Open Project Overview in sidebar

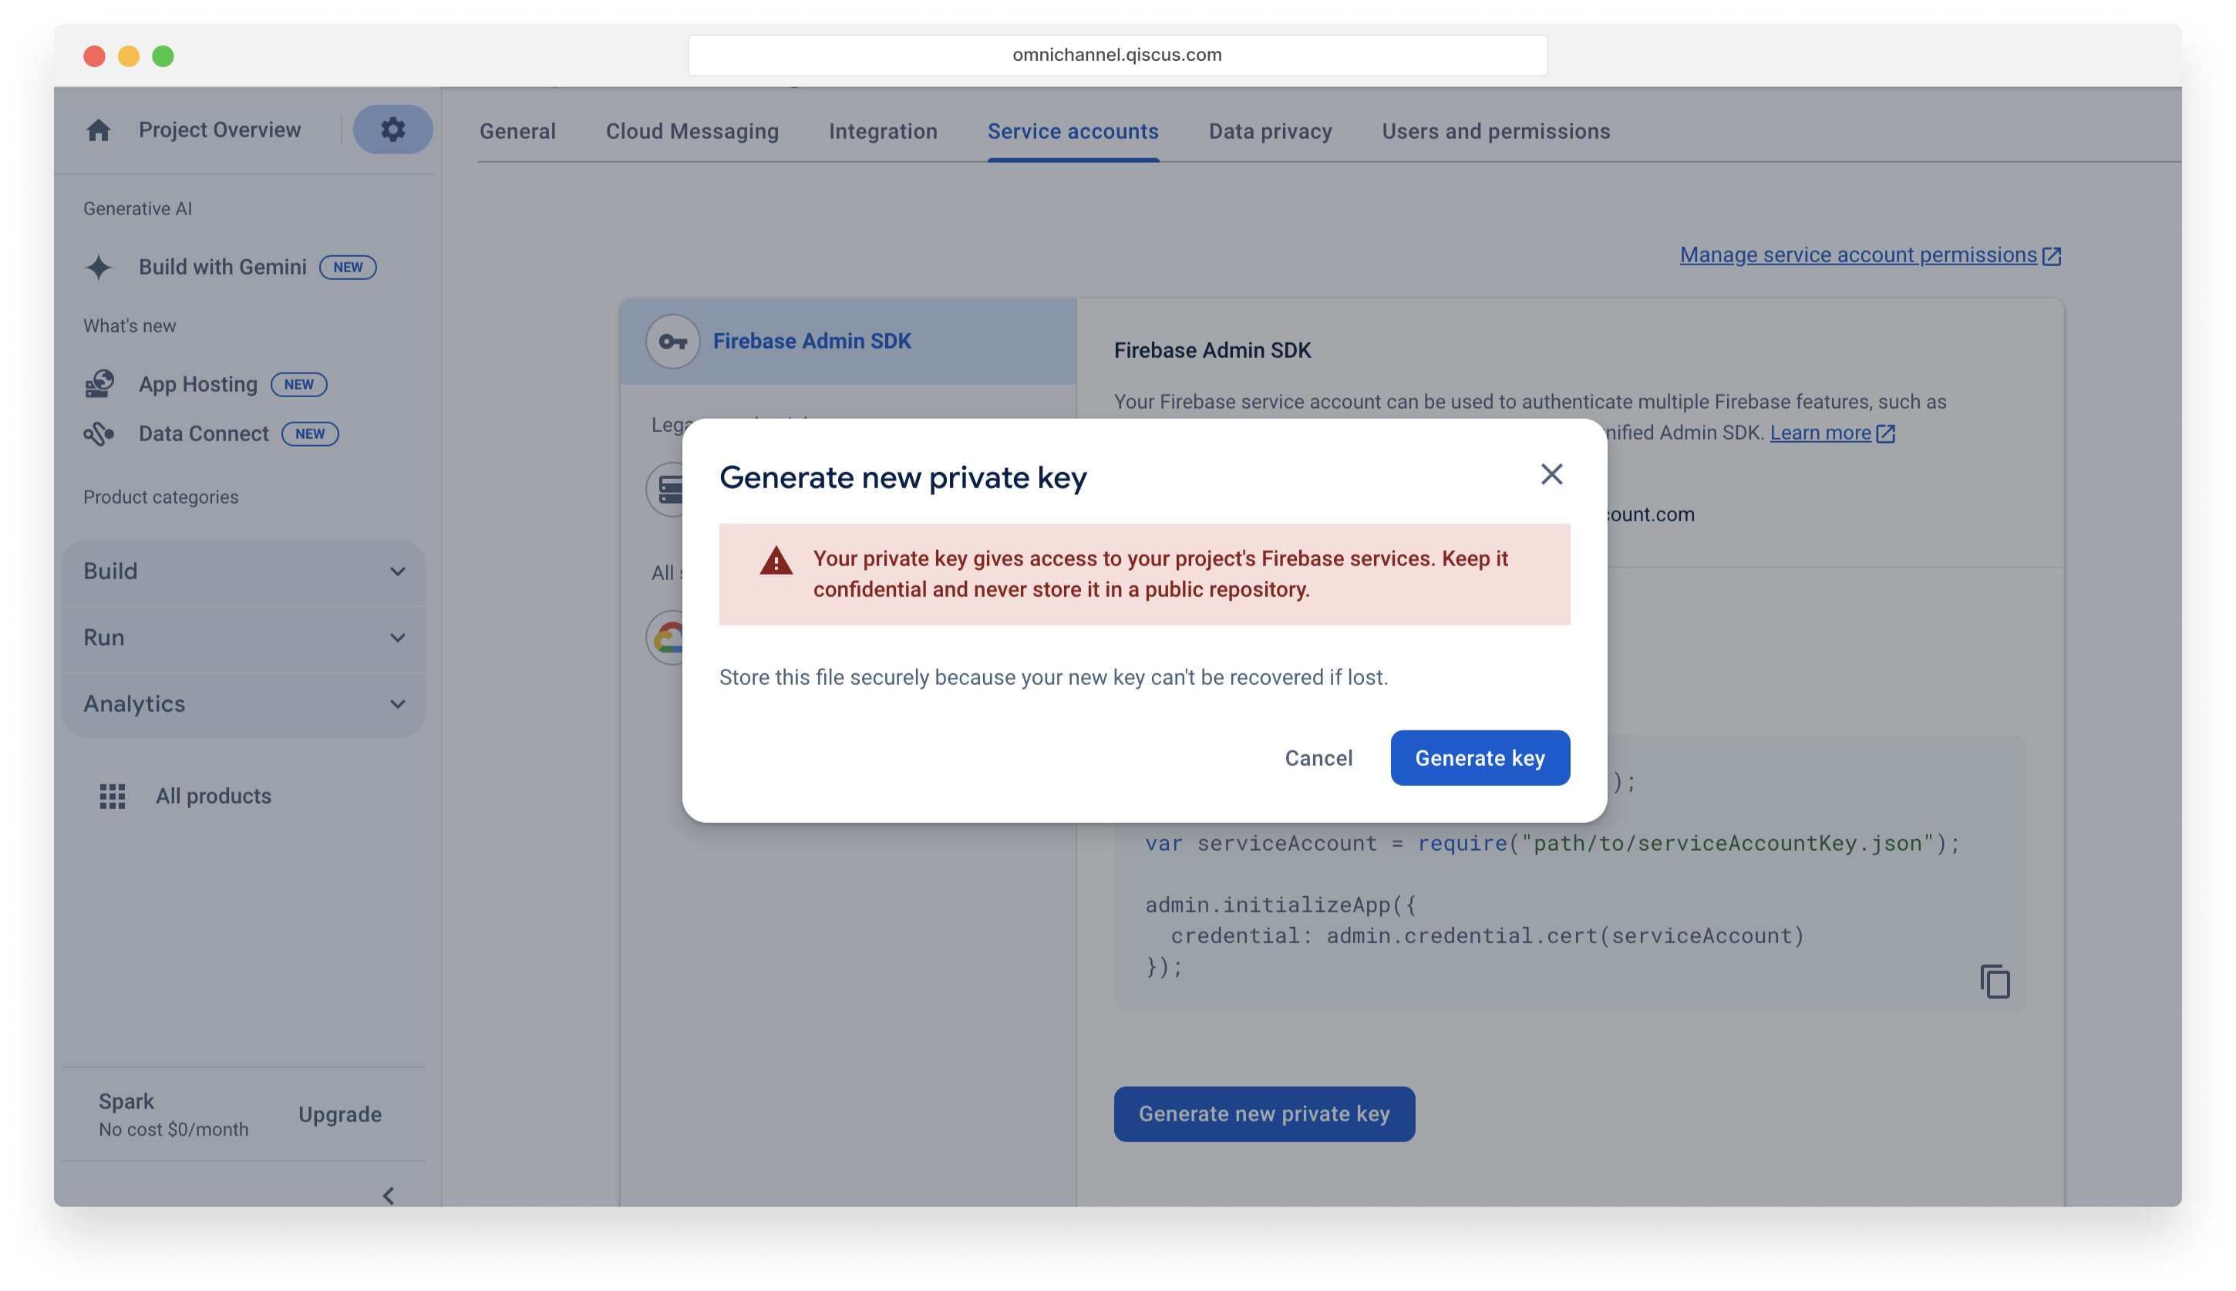[x=219, y=130]
